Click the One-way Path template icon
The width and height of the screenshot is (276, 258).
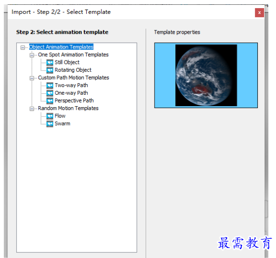50,93
